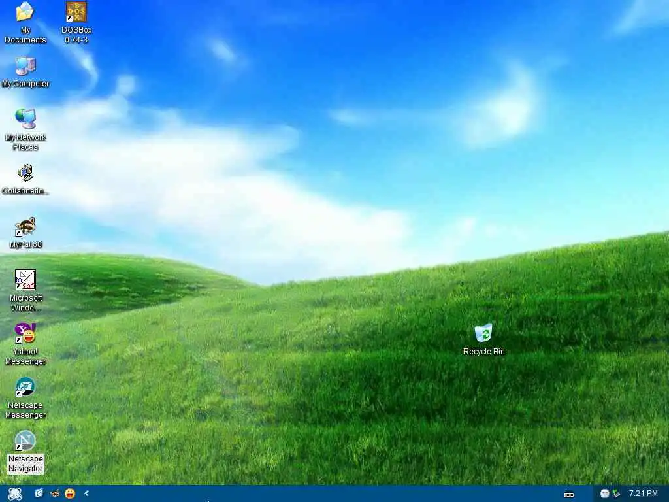Viewport: 669px width, 502px height.
Task: Collapse the quick launch chevron arrow
Action: (x=87, y=494)
